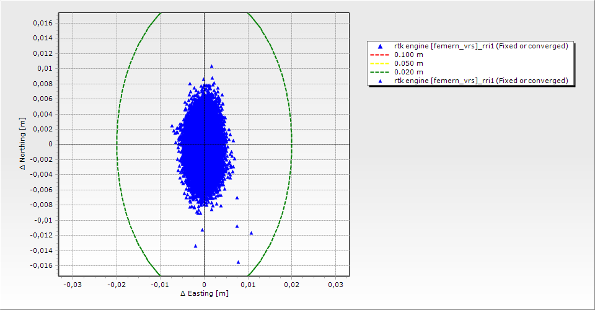Click the last rtk engine legend text

tap(481, 81)
